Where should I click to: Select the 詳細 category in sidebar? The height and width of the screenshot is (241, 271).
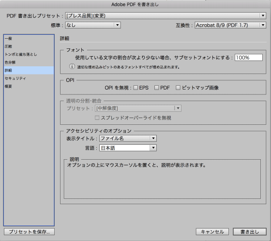pyautogui.click(x=29, y=70)
